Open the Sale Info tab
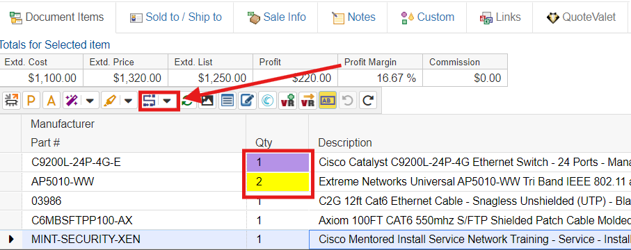The width and height of the screenshot is (631, 250). click(276, 17)
